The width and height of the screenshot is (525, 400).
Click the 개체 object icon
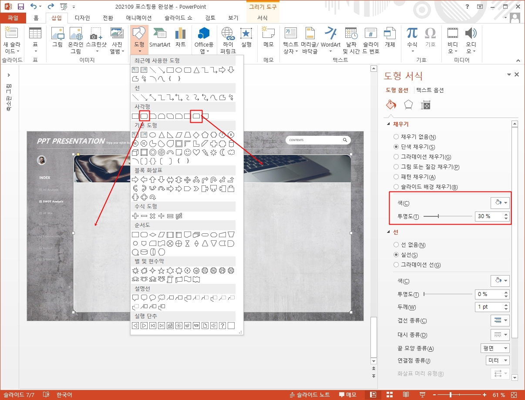tap(390, 37)
